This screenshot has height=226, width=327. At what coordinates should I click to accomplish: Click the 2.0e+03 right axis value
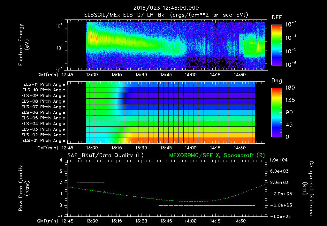click(x=279, y=183)
